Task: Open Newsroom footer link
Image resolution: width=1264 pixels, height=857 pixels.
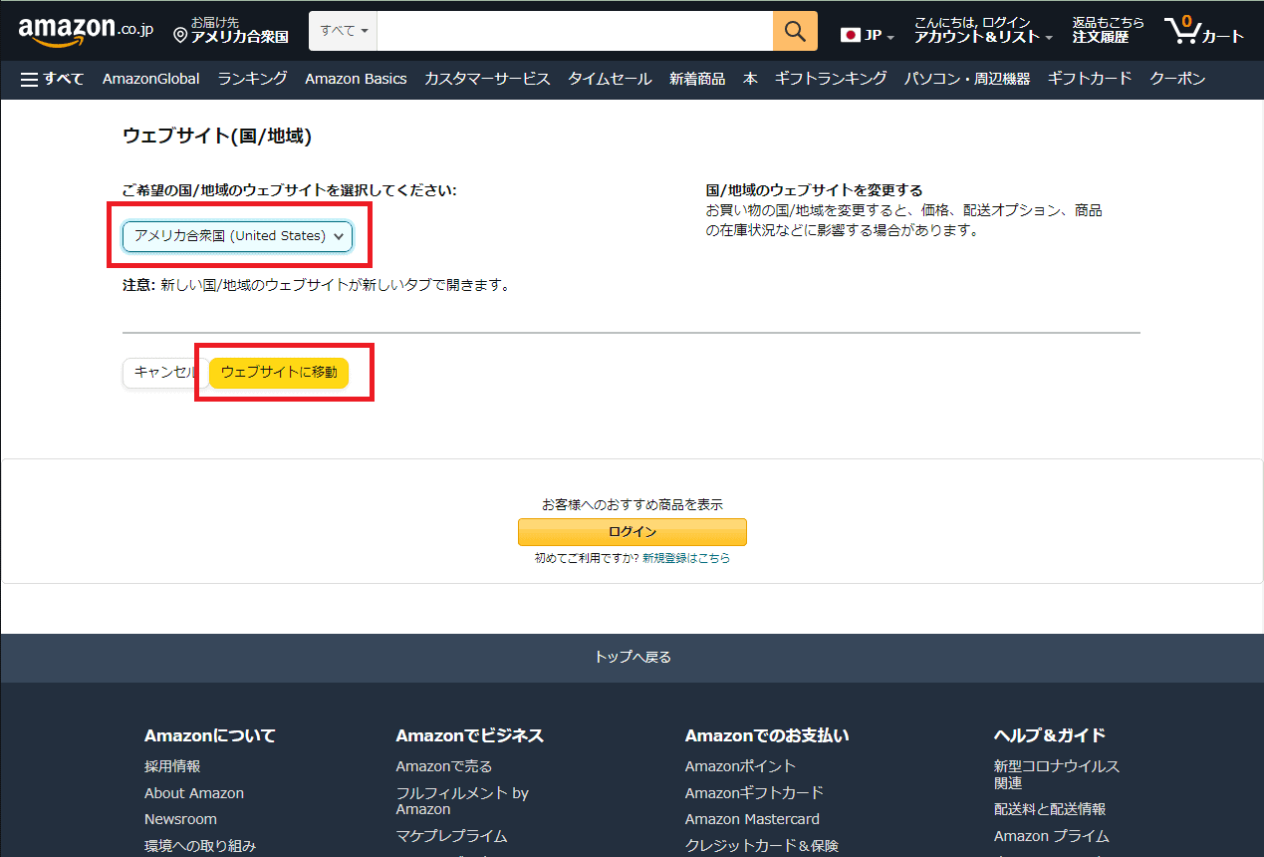Action: pos(180,819)
